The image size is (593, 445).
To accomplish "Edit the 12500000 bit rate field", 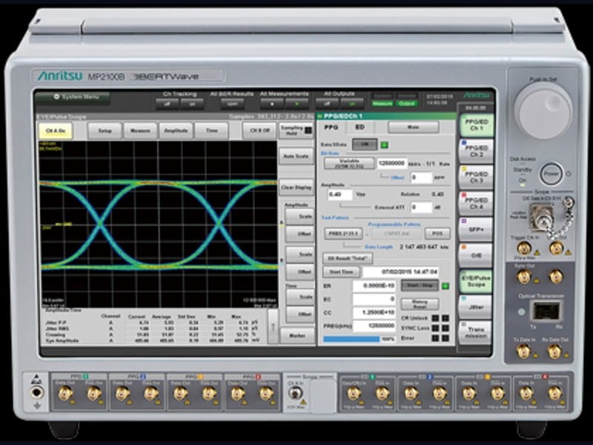I will pos(392,163).
